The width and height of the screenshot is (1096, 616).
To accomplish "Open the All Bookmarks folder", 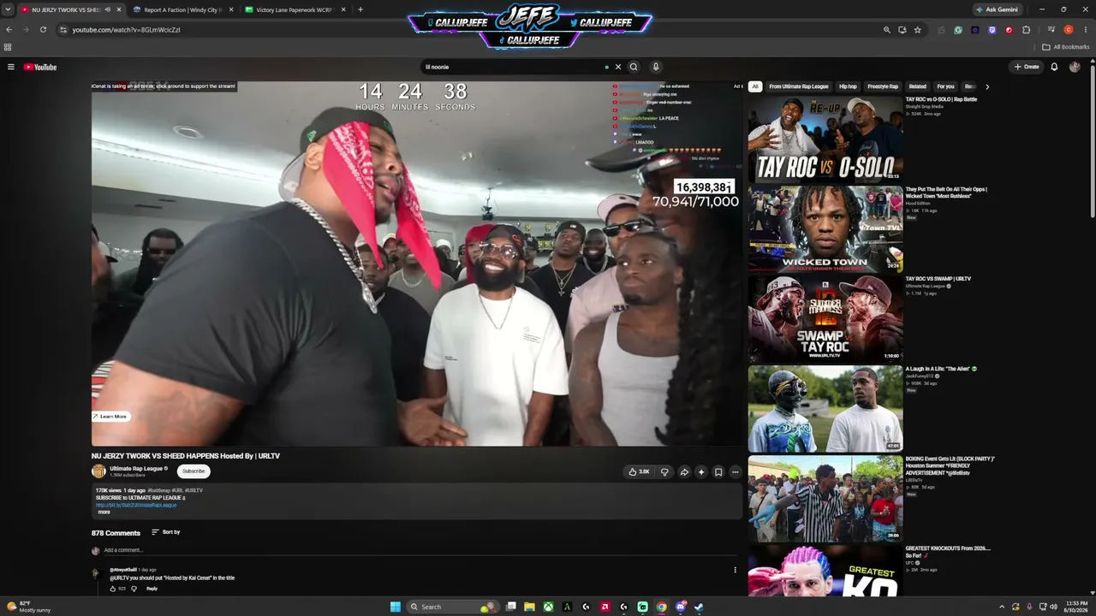I will coord(1068,47).
